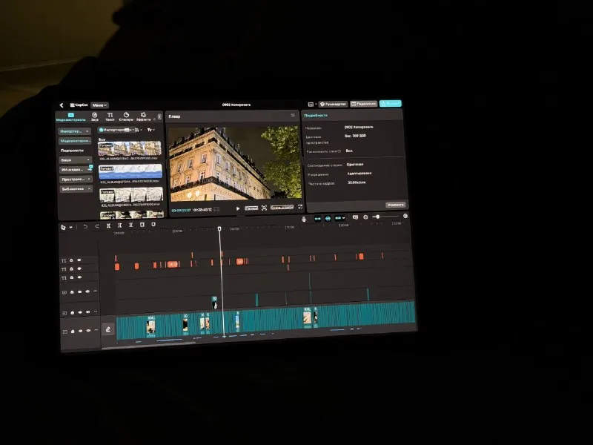Image resolution: width=593 pixels, height=445 pixels.
Task: Adjust the timeline zoom slider handle
Action: pos(377,217)
